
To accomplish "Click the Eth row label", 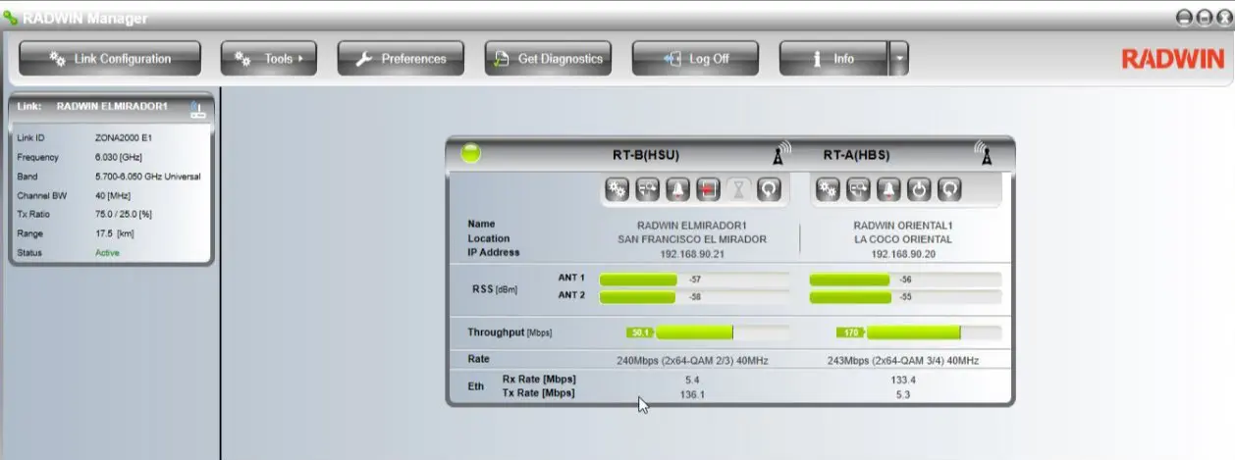I will pyautogui.click(x=476, y=386).
